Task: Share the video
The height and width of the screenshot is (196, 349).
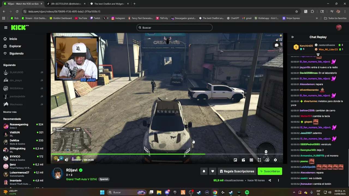Action: click(x=270, y=180)
